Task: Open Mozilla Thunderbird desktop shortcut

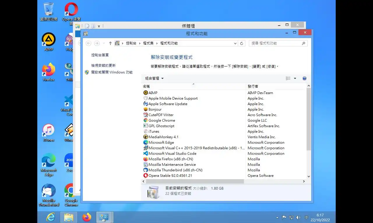Action: pos(49,195)
